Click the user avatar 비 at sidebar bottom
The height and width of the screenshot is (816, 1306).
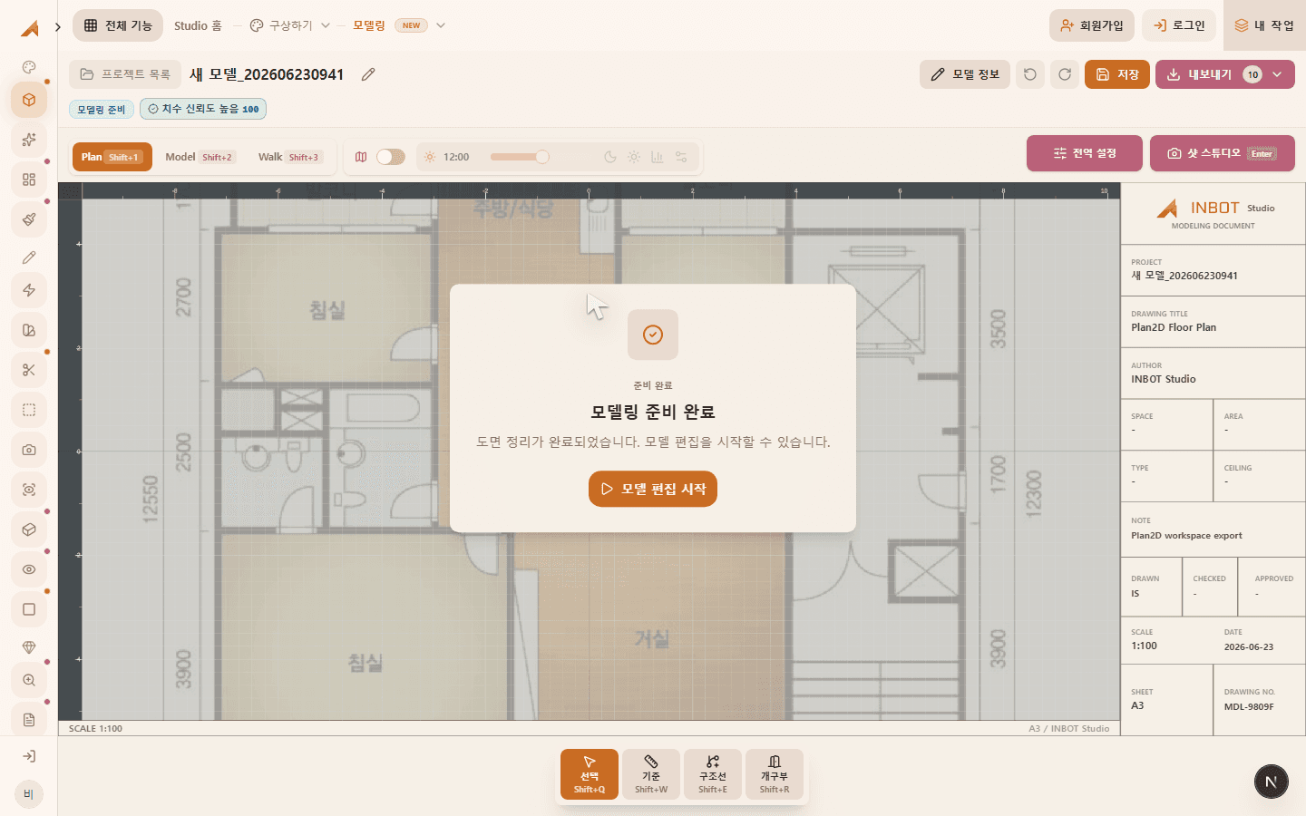click(29, 794)
